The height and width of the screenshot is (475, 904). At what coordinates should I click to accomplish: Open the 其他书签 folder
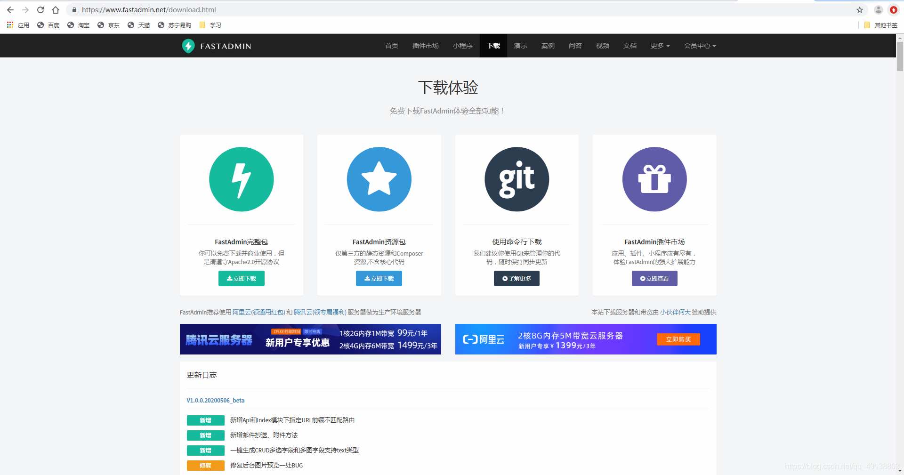tap(881, 25)
